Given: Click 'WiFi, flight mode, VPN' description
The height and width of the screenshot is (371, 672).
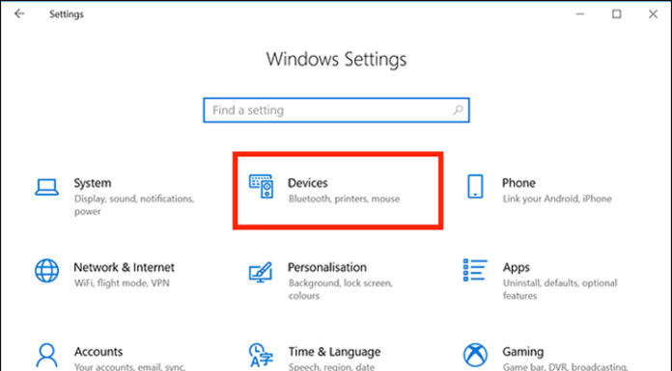Looking at the screenshot, I should 122,283.
